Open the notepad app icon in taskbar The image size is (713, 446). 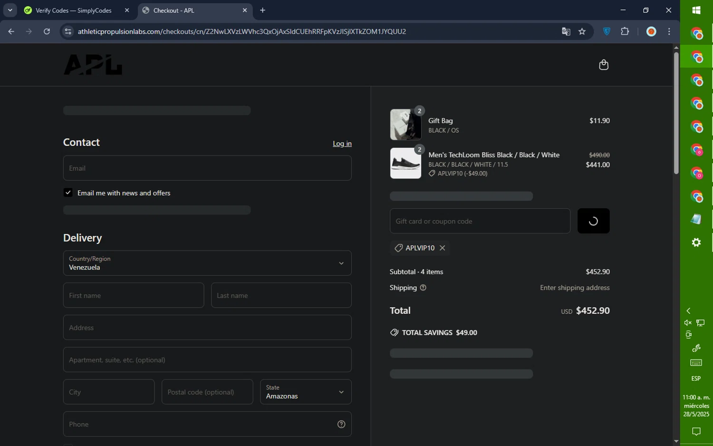coord(696,219)
